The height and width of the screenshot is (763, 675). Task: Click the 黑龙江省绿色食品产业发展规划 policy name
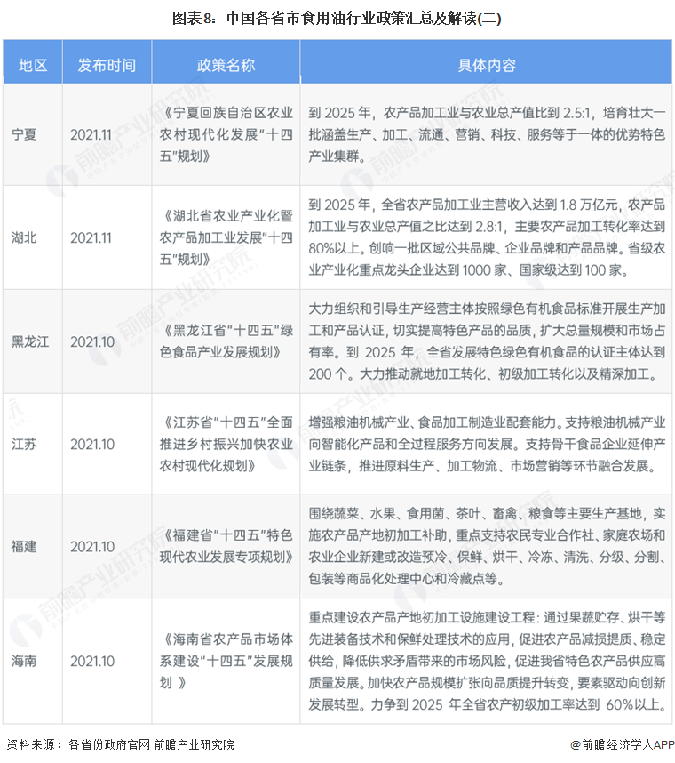tap(226, 341)
